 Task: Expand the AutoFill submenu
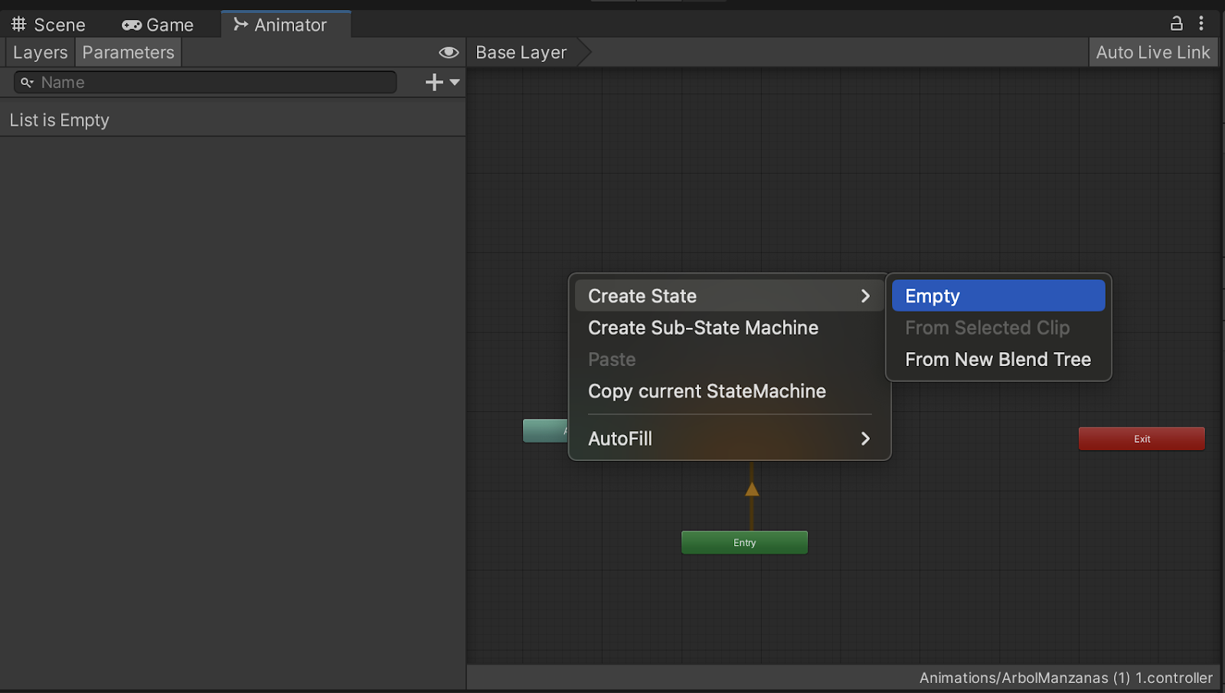(865, 439)
